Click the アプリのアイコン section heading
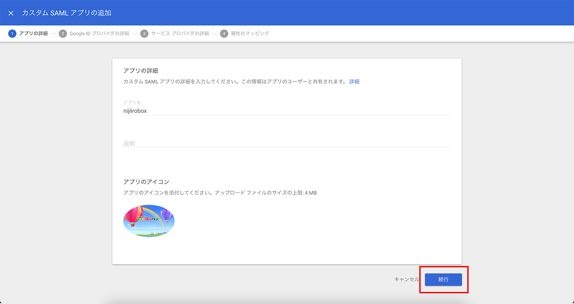 point(146,182)
